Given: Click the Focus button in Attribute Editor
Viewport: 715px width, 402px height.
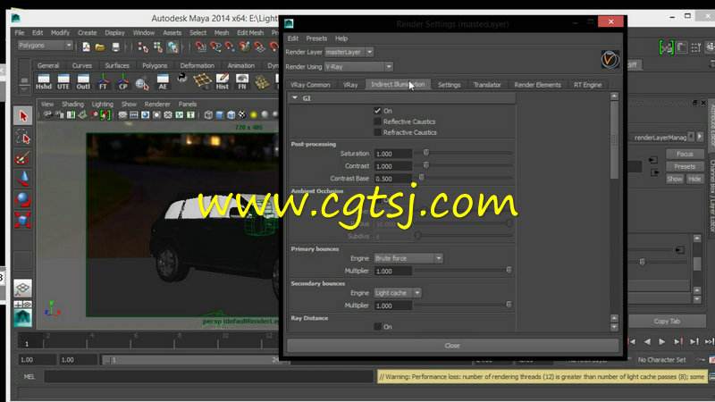Looking at the screenshot, I should click(685, 154).
